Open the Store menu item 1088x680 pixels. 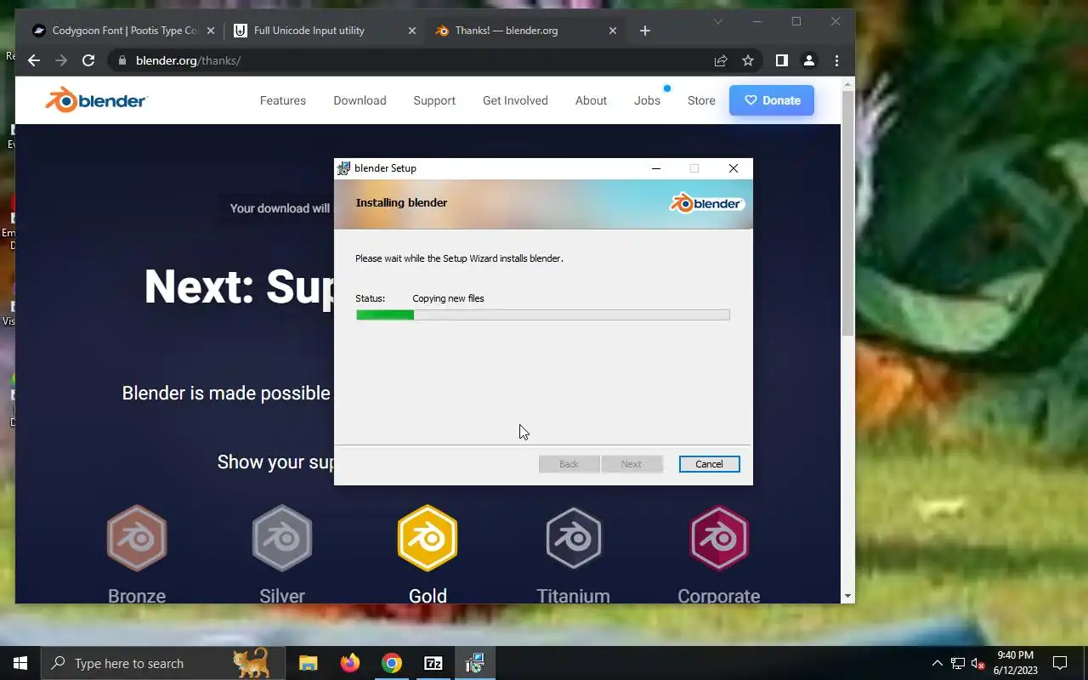[701, 100]
